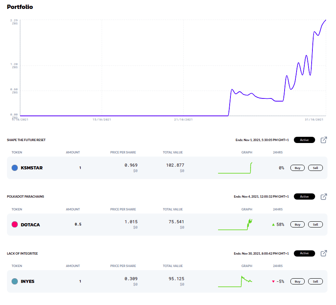Click DOTACA total value 75.541

176,222
